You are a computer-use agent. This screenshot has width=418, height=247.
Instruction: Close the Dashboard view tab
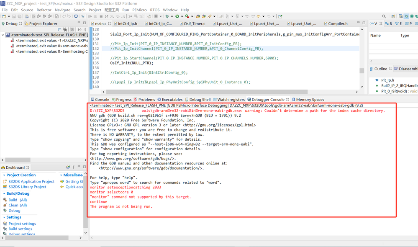28,167
